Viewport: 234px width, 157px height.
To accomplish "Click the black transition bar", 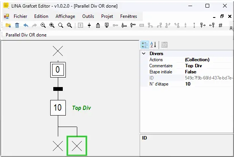I will (x=58, y=89).
